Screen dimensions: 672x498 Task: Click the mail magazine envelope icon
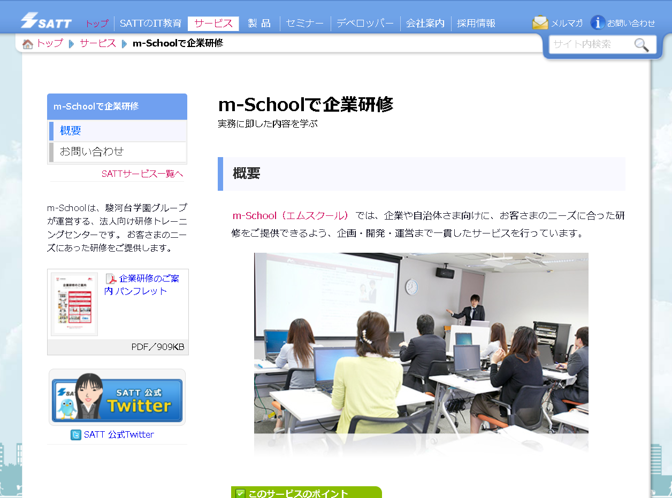pos(540,23)
